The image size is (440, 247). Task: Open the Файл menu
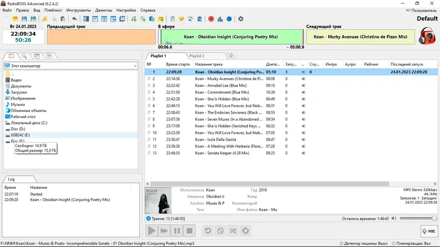tap(7, 10)
